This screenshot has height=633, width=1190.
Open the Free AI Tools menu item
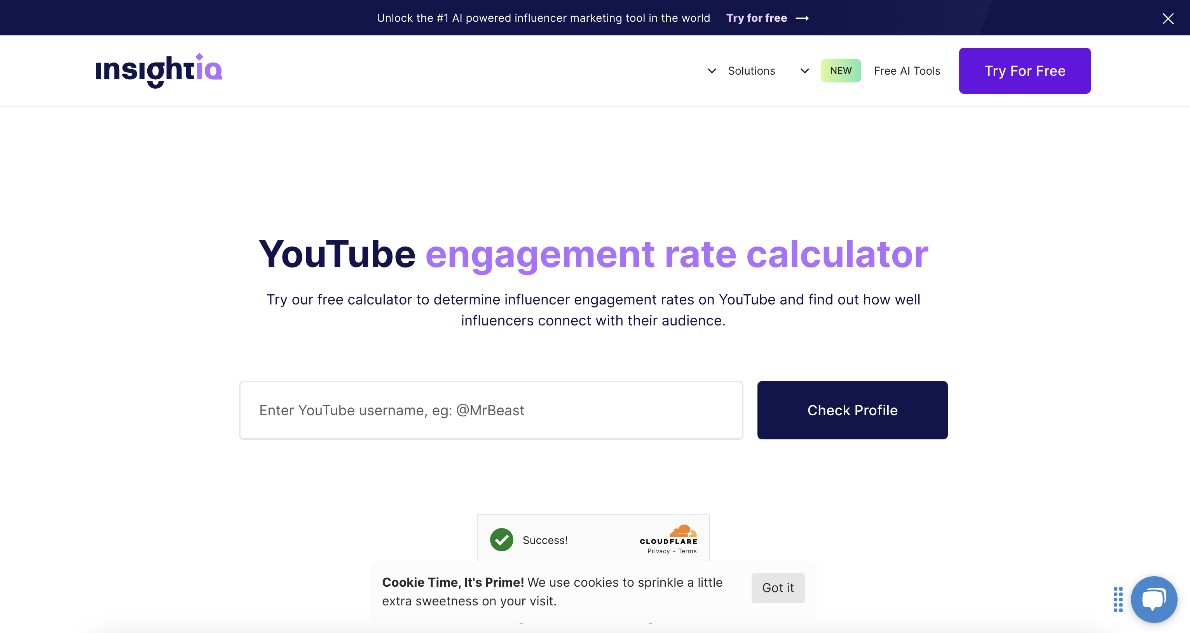(x=907, y=71)
